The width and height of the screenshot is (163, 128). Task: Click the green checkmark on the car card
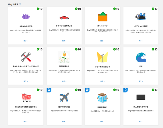(x=76, y=9)
